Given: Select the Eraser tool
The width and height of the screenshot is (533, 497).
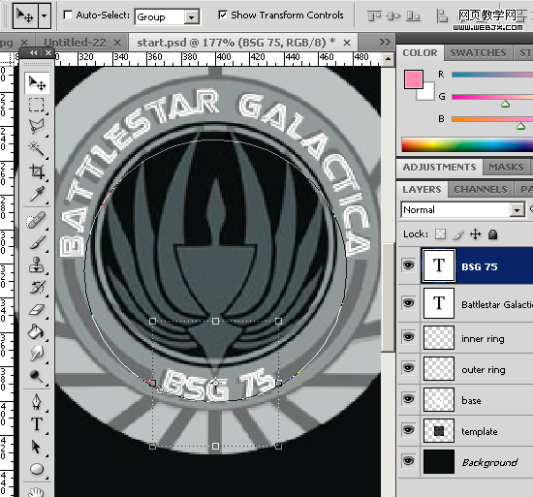Looking at the screenshot, I should pyautogui.click(x=37, y=310).
